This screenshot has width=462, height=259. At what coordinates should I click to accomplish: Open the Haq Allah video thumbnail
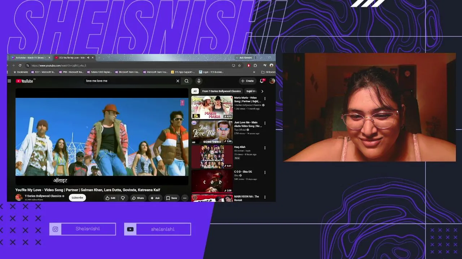pos(212,156)
